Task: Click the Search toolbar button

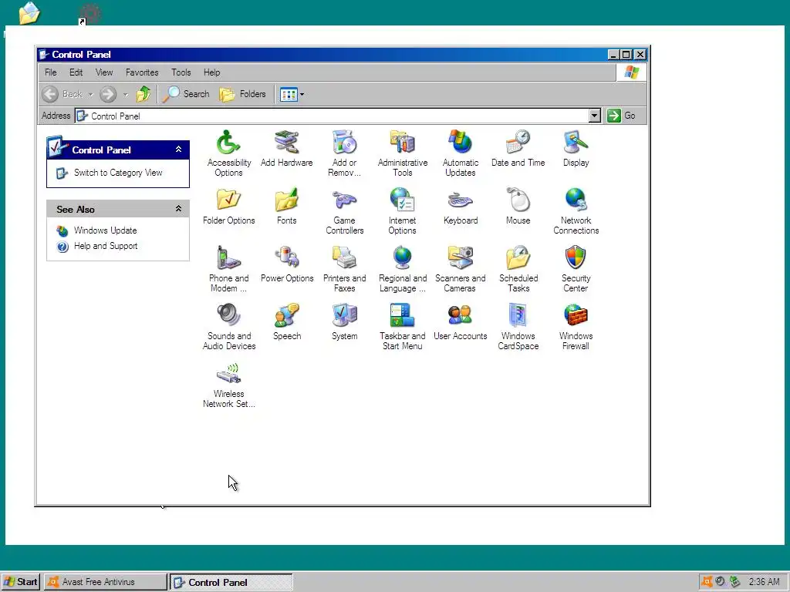Action: pos(186,94)
